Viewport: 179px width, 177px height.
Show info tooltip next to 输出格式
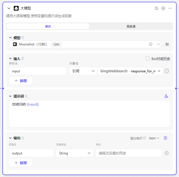144,138
